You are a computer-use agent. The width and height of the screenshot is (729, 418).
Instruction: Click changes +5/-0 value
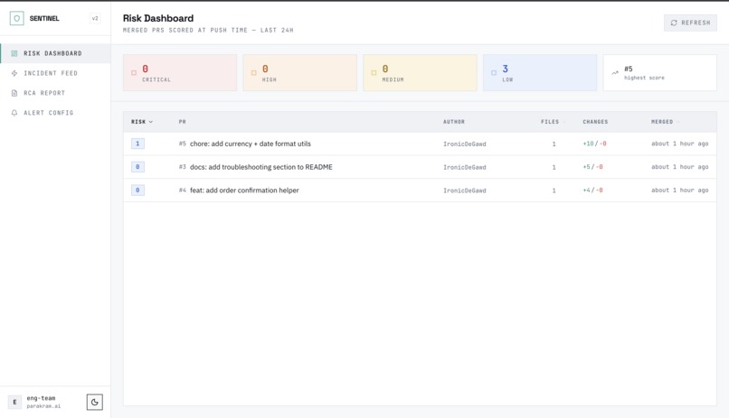592,167
